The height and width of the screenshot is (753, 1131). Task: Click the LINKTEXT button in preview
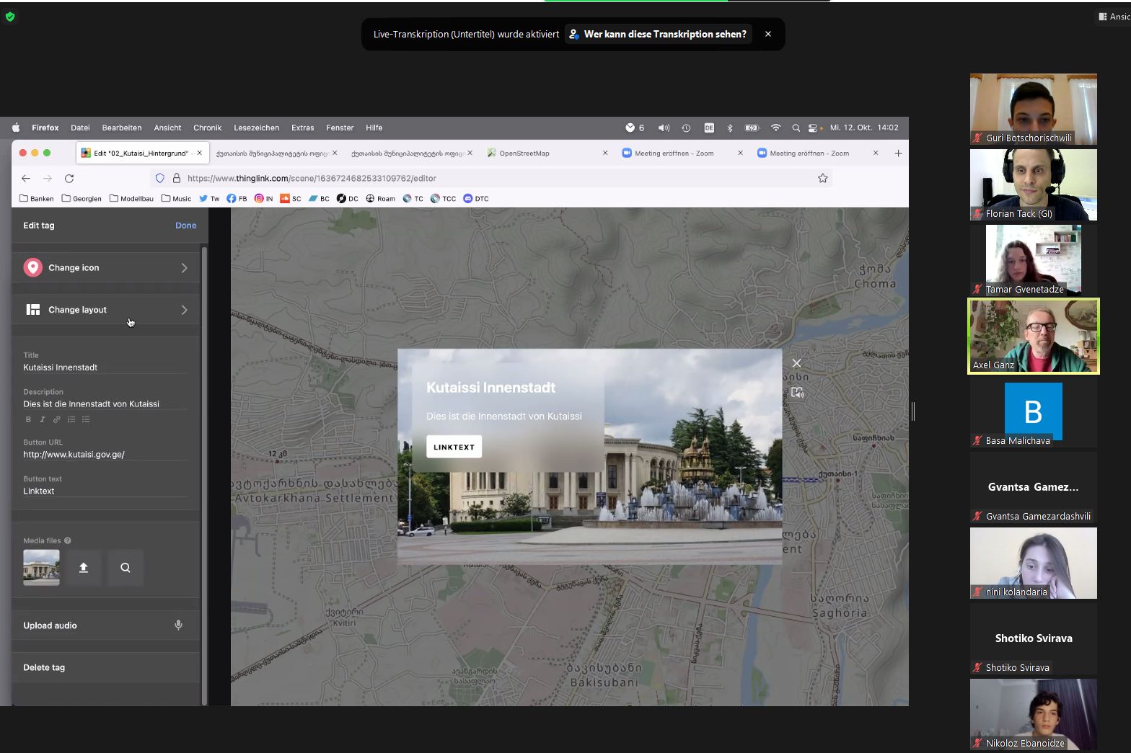point(454,447)
